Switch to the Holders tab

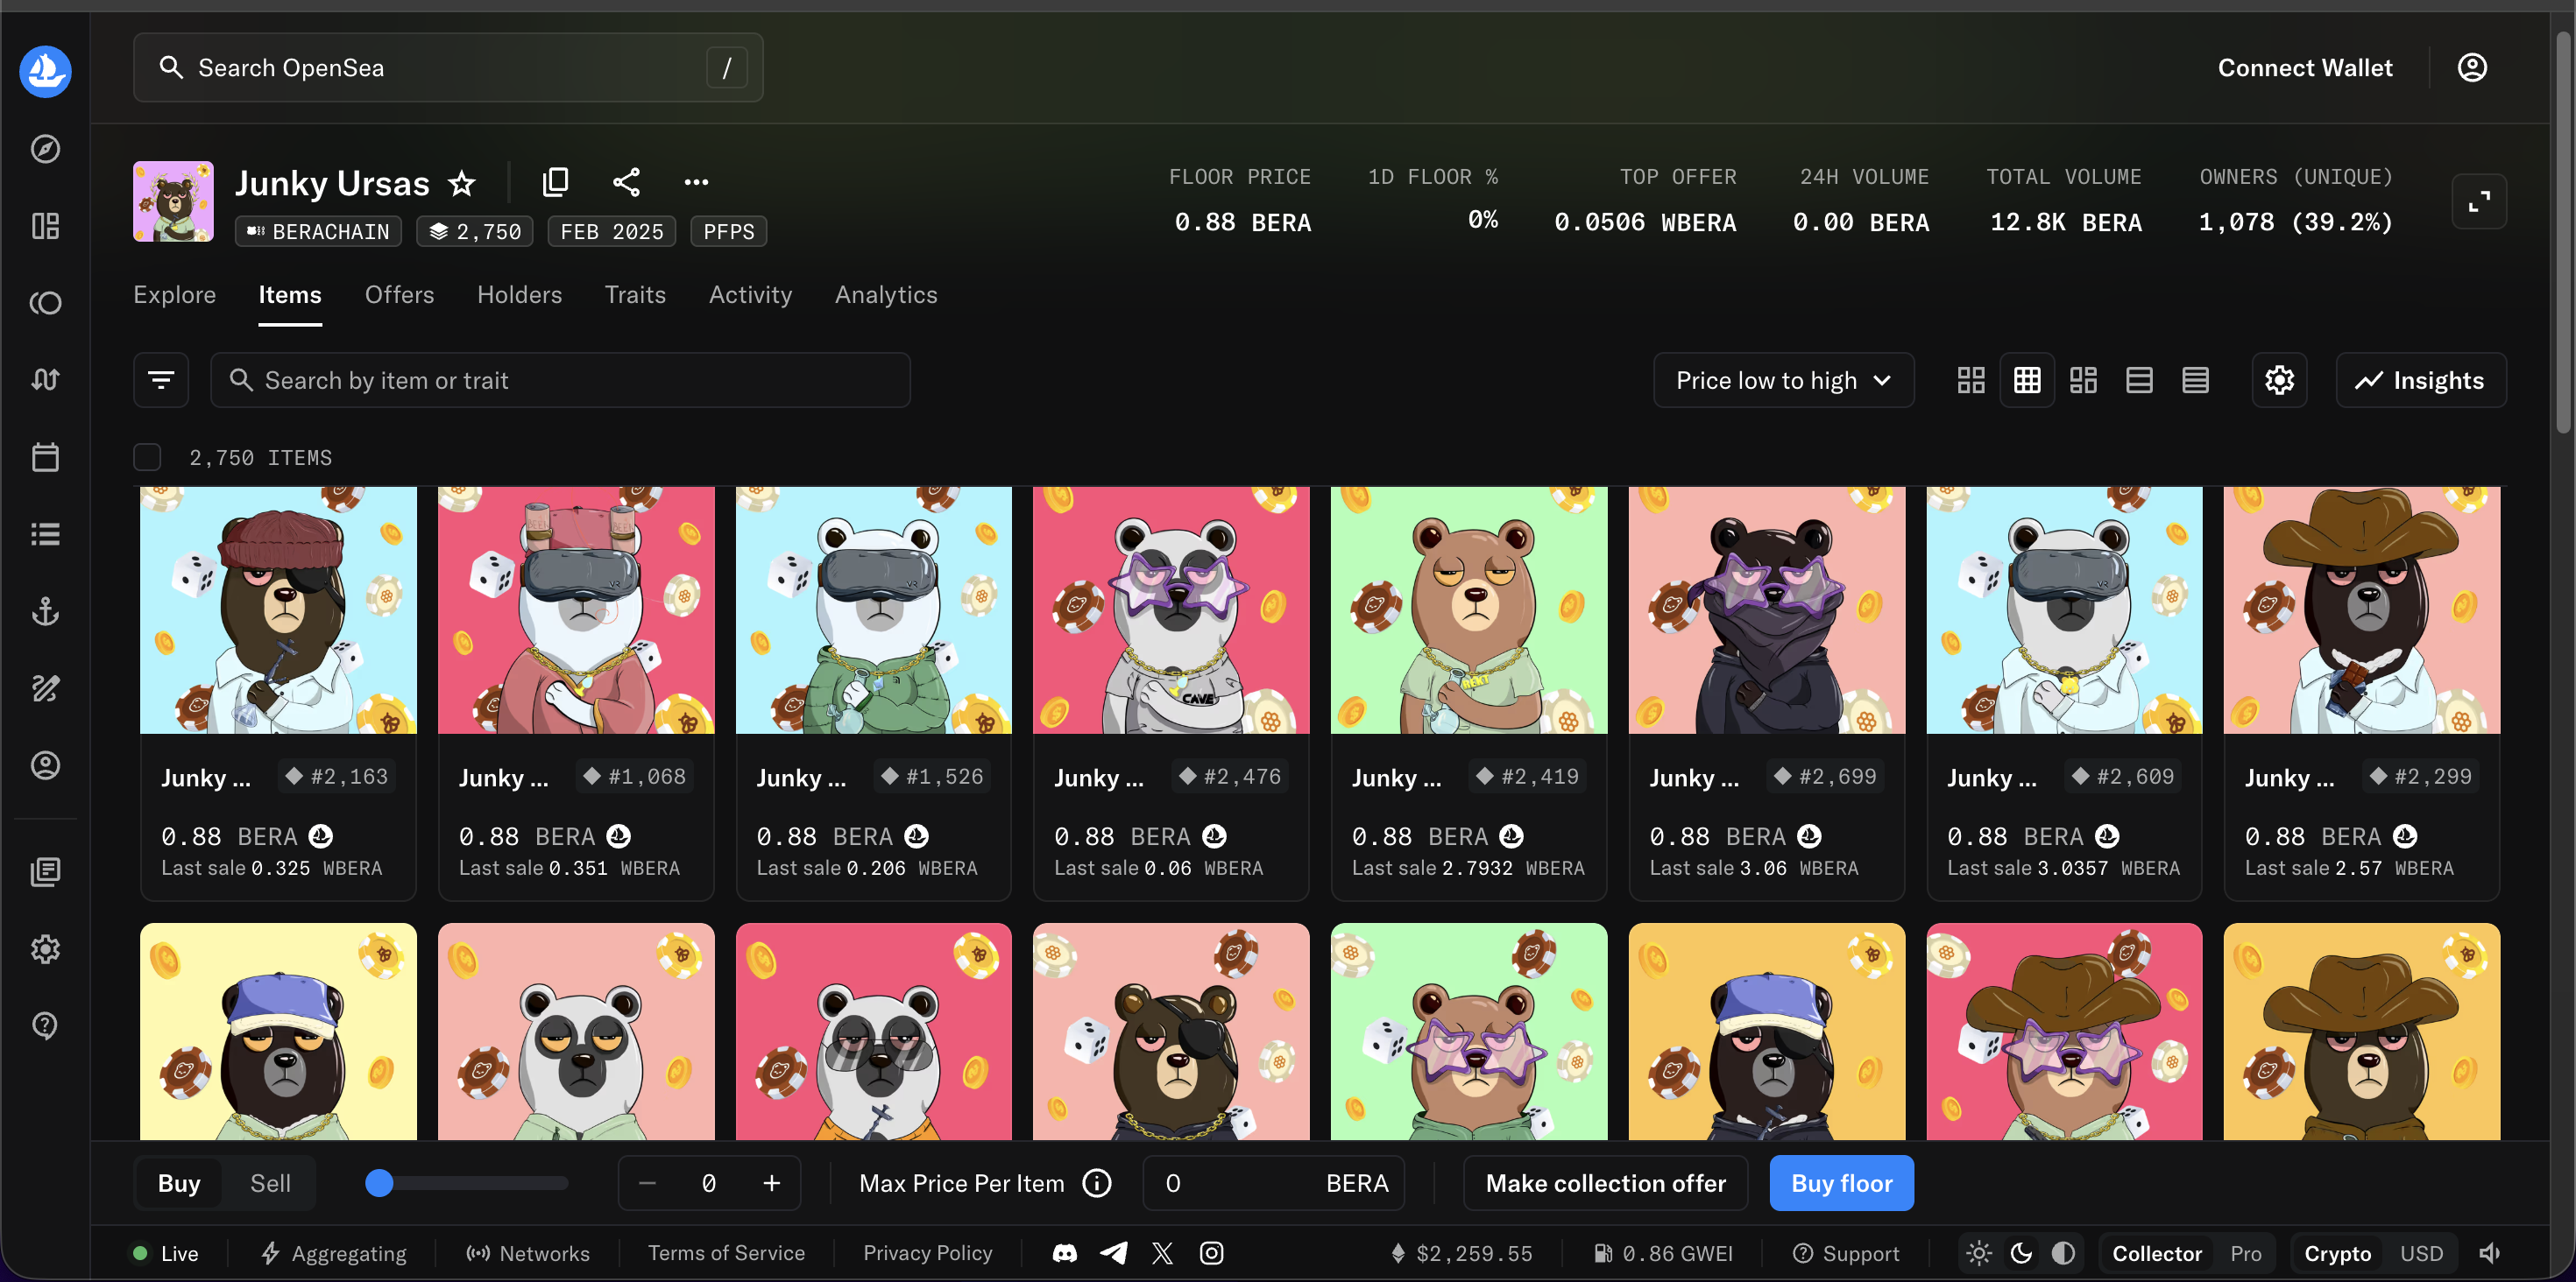[x=519, y=295]
